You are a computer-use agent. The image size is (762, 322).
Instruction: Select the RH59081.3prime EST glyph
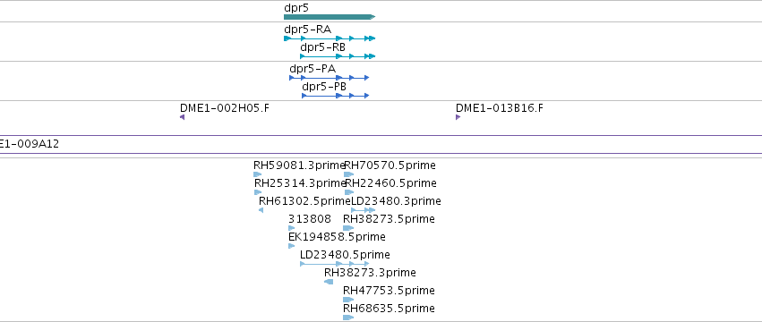(258, 174)
